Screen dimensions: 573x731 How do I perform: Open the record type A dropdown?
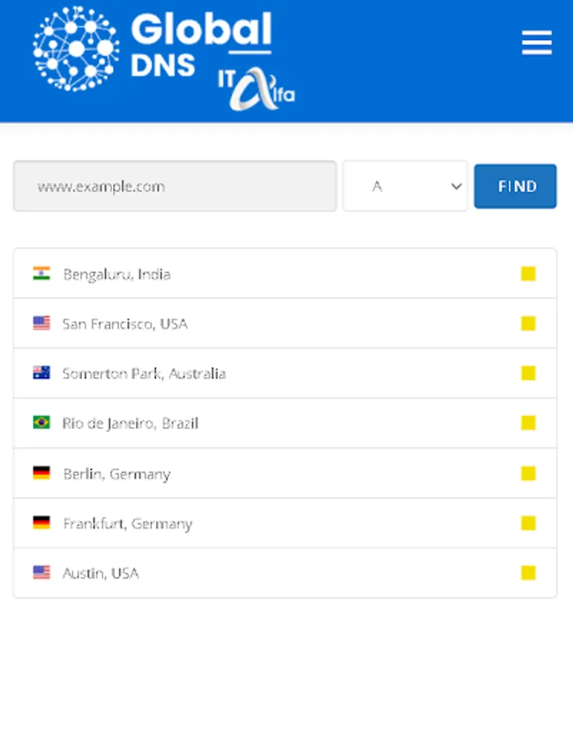click(405, 186)
